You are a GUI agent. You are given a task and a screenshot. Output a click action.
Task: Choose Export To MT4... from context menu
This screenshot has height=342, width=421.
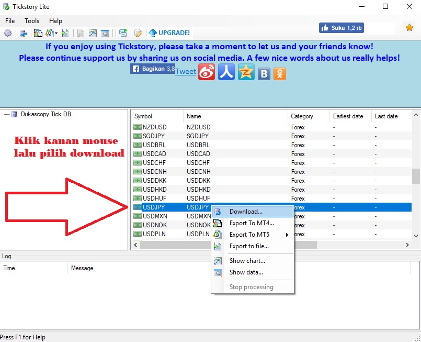point(253,223)
